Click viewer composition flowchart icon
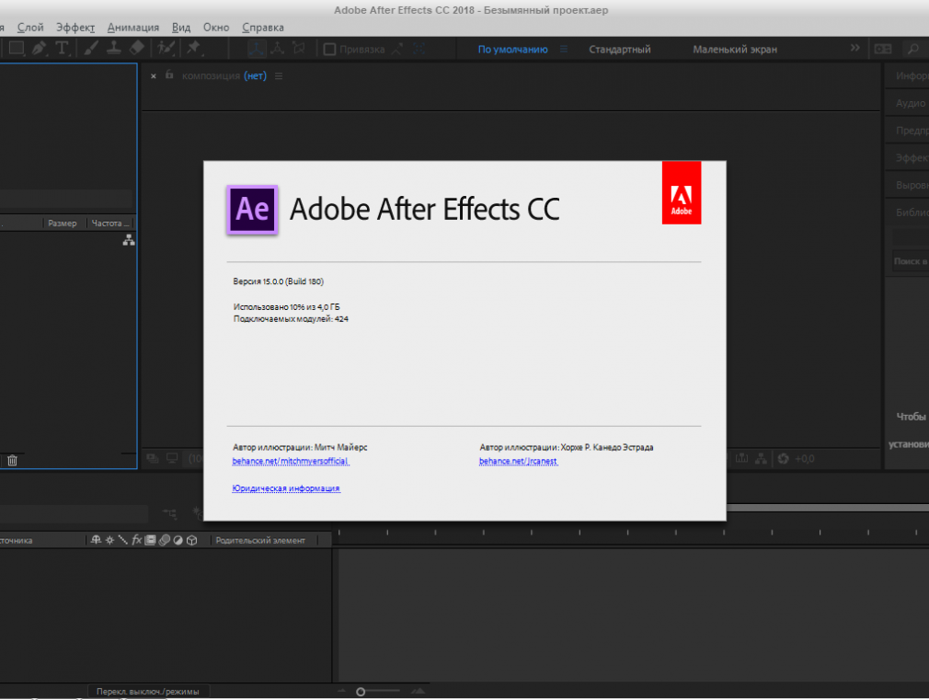 (762, 458)
